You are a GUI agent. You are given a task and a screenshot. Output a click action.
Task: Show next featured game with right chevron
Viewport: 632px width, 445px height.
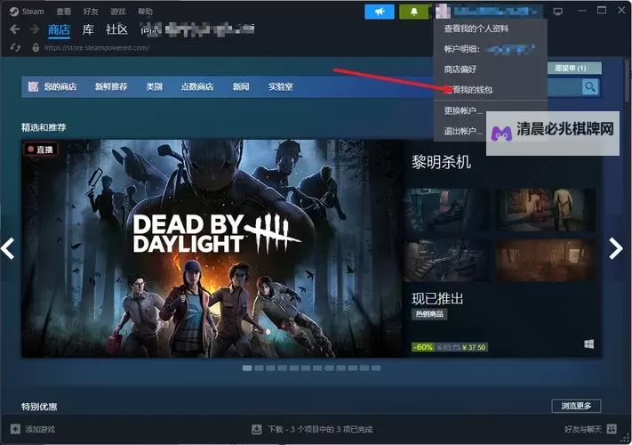point(615,248)
